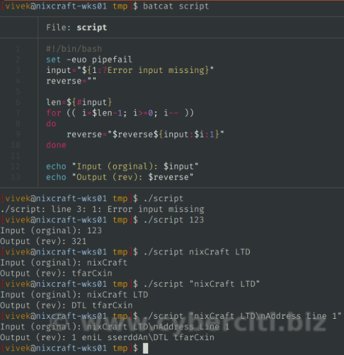
Task: Click the 'reverse=""' line
Action: 71,81
